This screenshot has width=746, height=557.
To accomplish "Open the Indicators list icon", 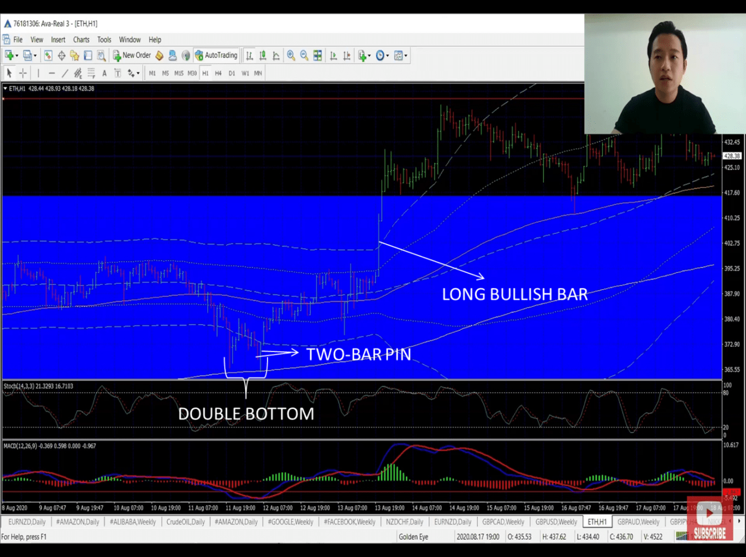I will (x=362, y=56).
